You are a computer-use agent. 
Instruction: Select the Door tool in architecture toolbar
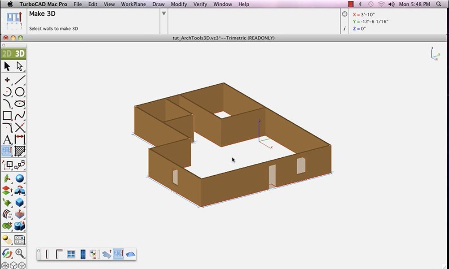click(x=83, y=254)
